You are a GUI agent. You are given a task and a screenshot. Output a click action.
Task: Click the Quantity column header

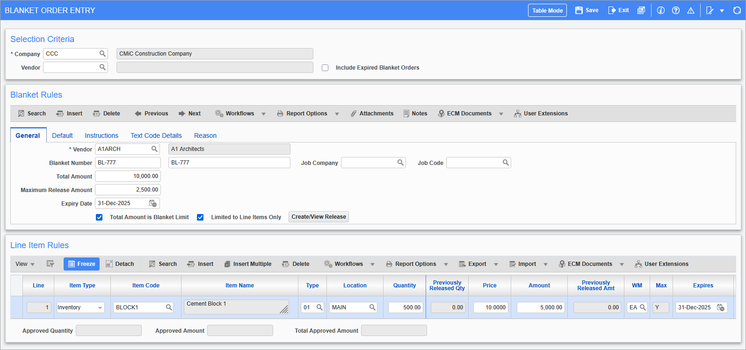[405, 286]
